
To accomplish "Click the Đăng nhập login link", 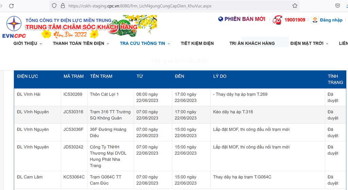I will pos(331,20).
